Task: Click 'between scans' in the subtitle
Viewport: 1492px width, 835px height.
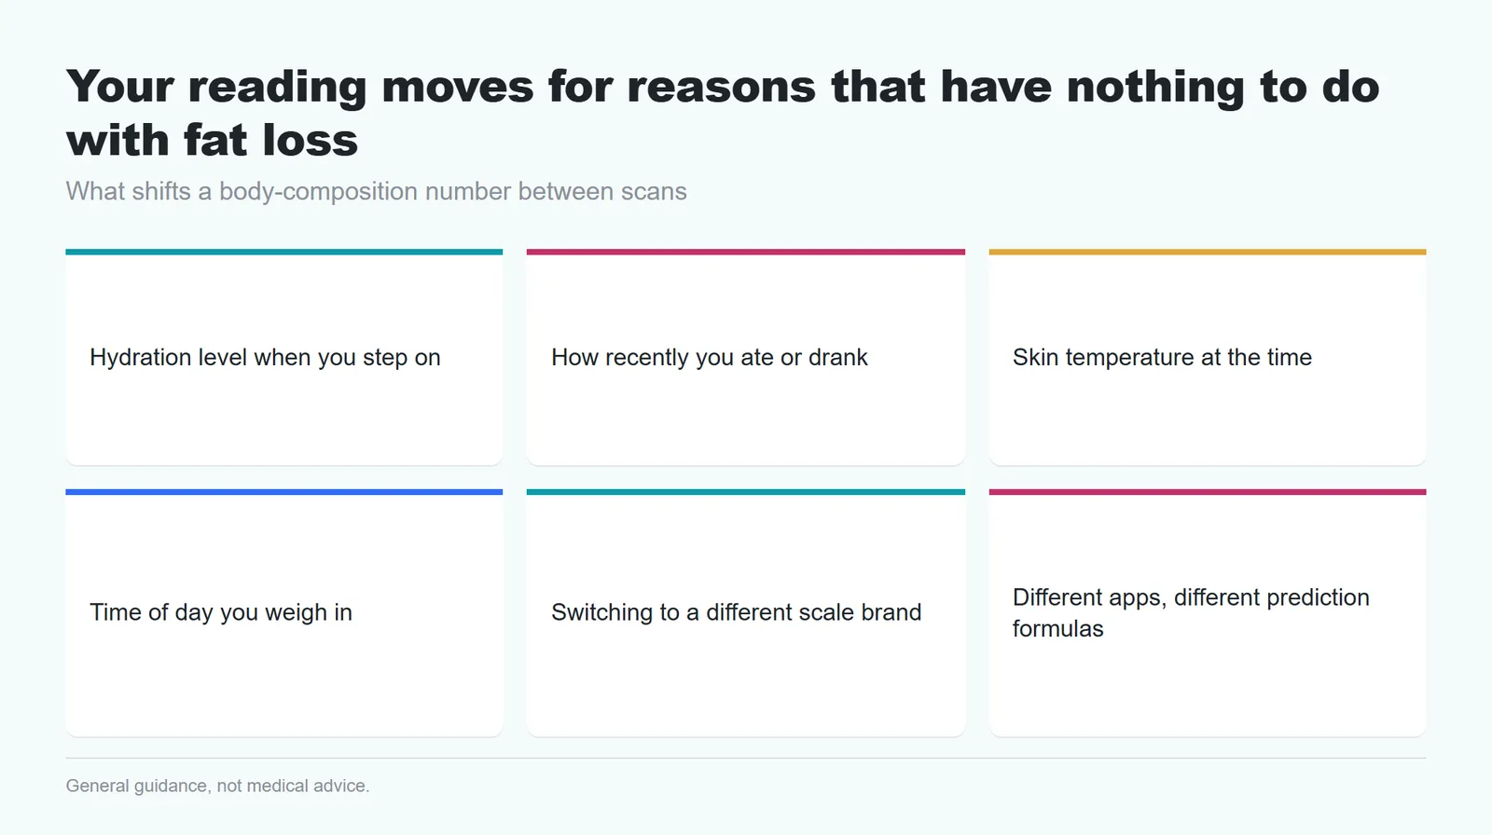Action: tap(602, 192)
